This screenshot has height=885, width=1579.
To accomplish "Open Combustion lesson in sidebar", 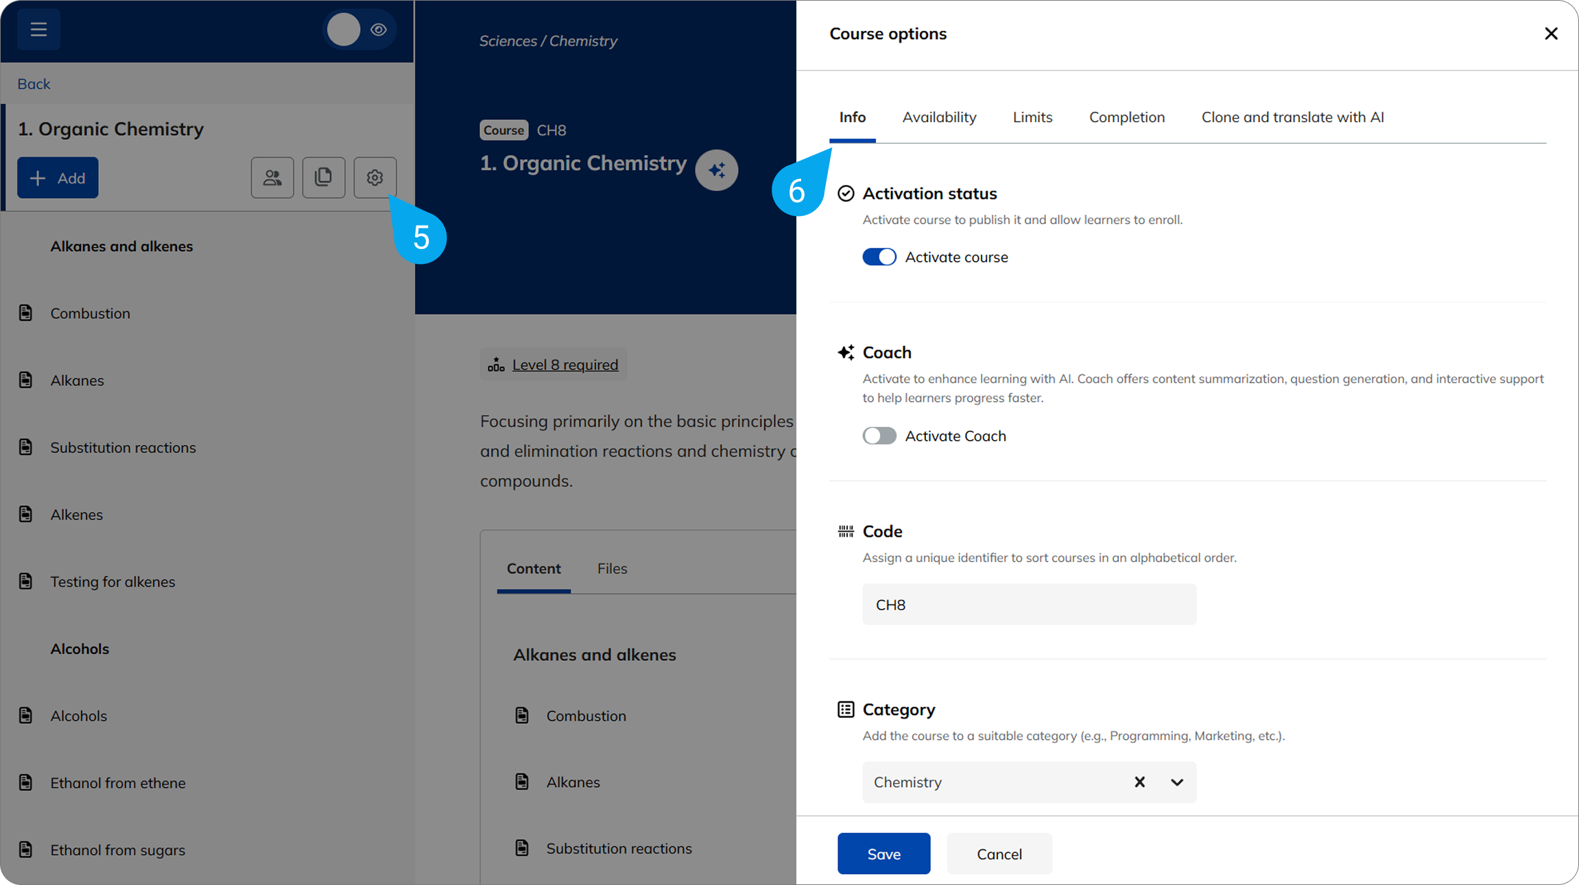I will coord(90,313).
